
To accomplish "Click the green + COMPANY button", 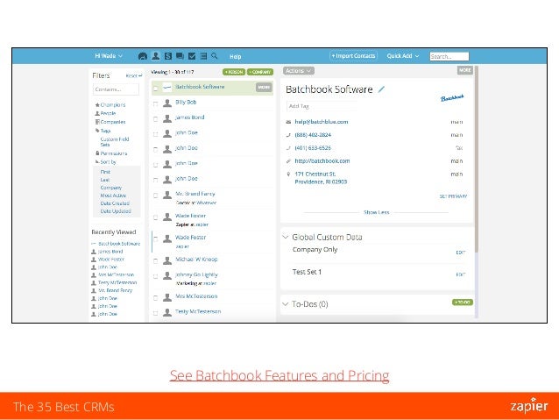I will [260, 72].
